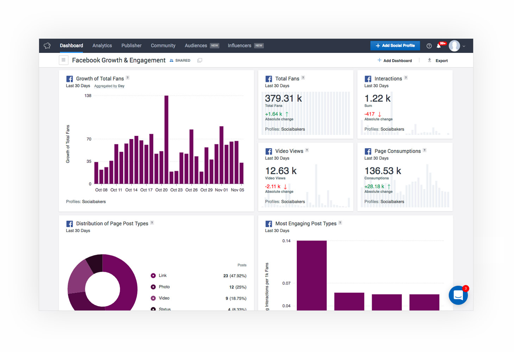Click the Nov 05 axis label
The height and width of the screenshot is (352, 514).
(x=237, y=190)
